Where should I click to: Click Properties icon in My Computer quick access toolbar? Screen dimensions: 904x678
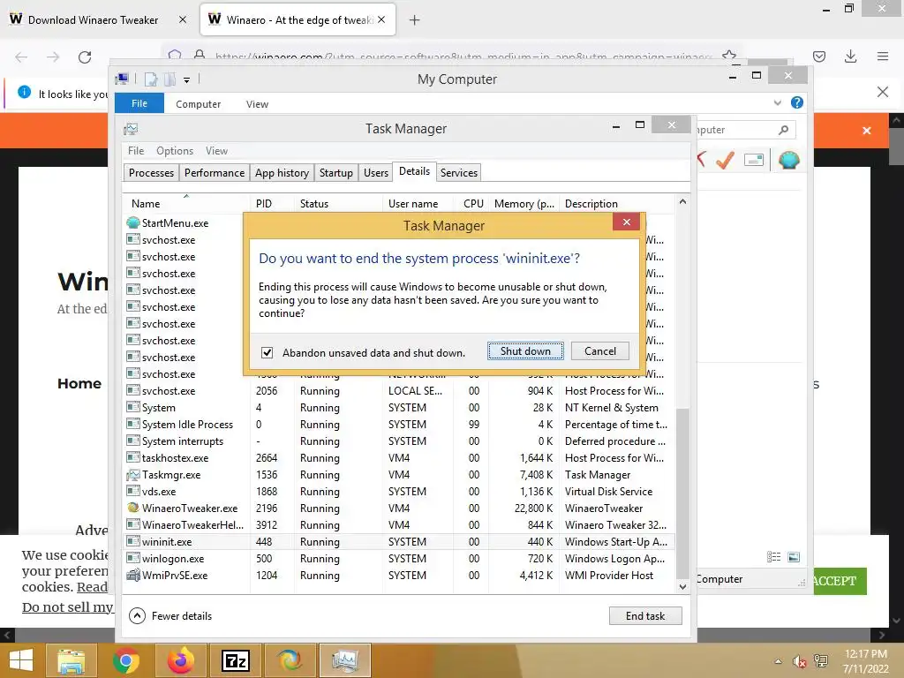(x=150, y=79)
